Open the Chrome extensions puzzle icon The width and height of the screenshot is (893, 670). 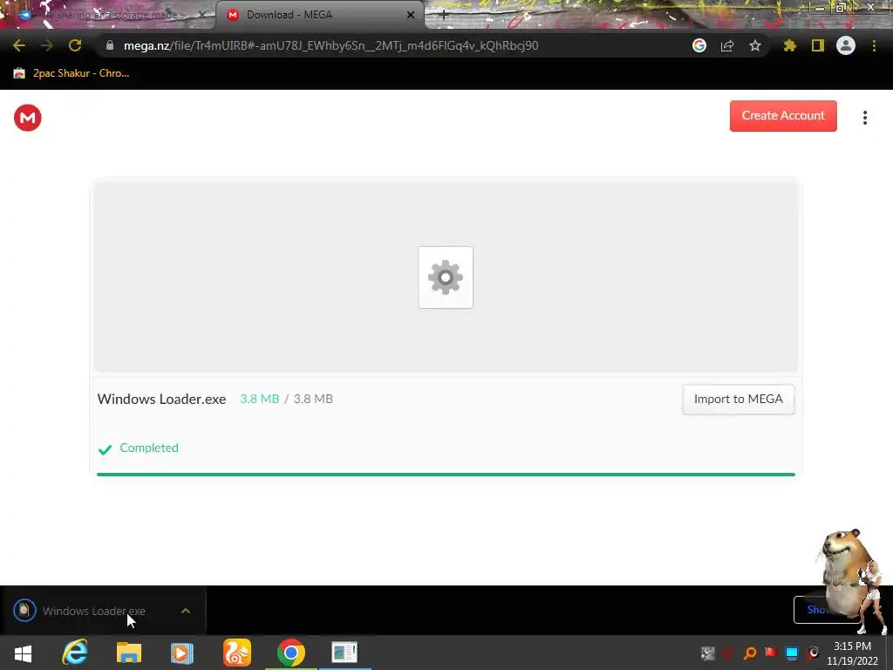[790, 45]
